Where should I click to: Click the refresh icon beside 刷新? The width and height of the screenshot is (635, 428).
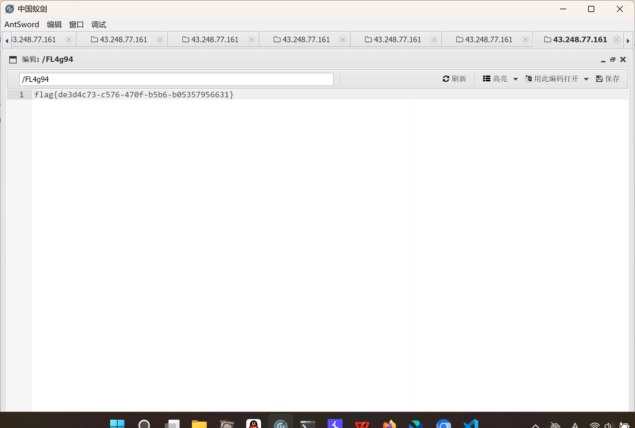(x=446, y=79)
